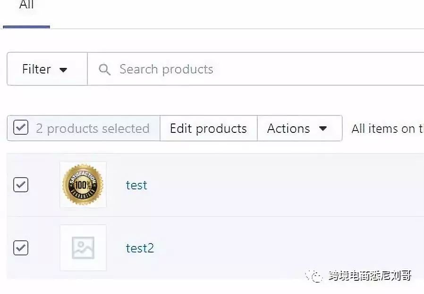Screen dimensions: 424x294
Task: Open the test product link
Action: (x=136, y=185)
